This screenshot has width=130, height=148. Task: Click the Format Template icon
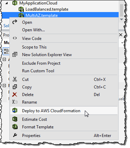pos(15,127)
